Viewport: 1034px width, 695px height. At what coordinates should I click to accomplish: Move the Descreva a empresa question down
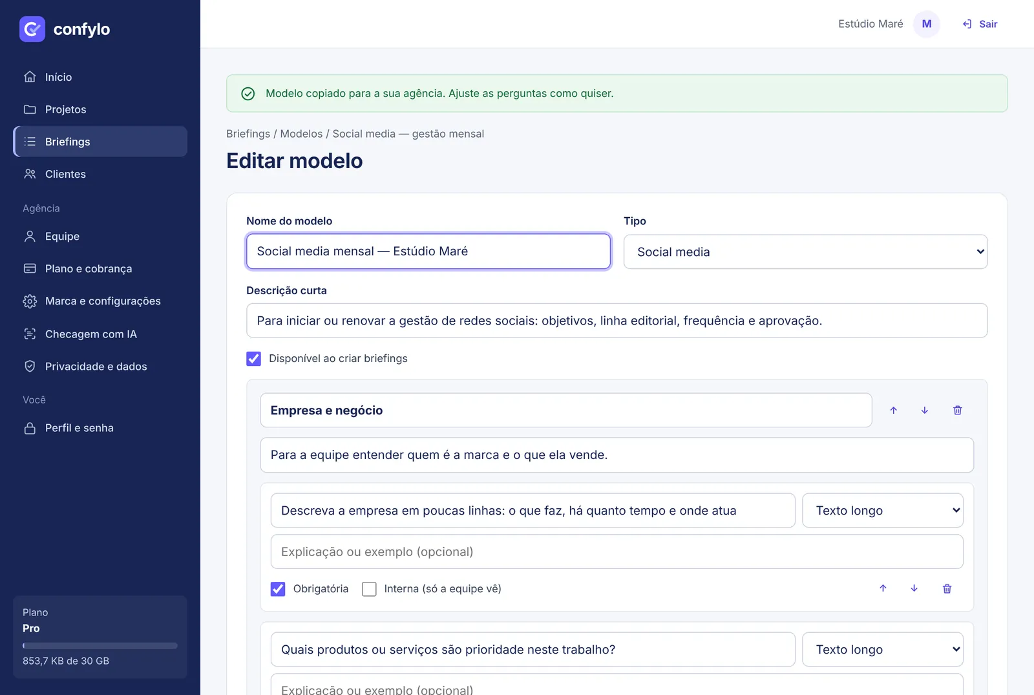coord(914,588)
